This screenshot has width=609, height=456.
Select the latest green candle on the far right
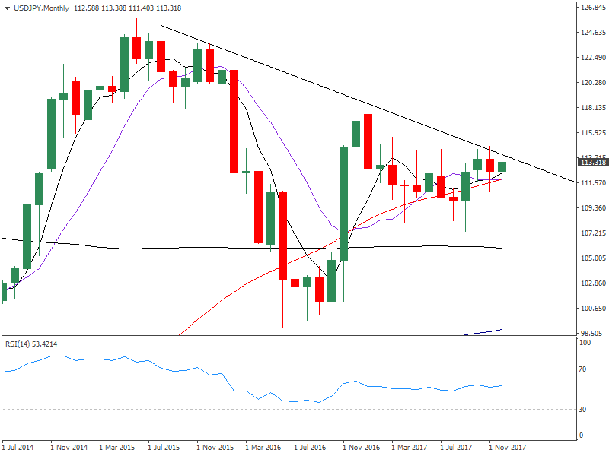pos(502,166)
